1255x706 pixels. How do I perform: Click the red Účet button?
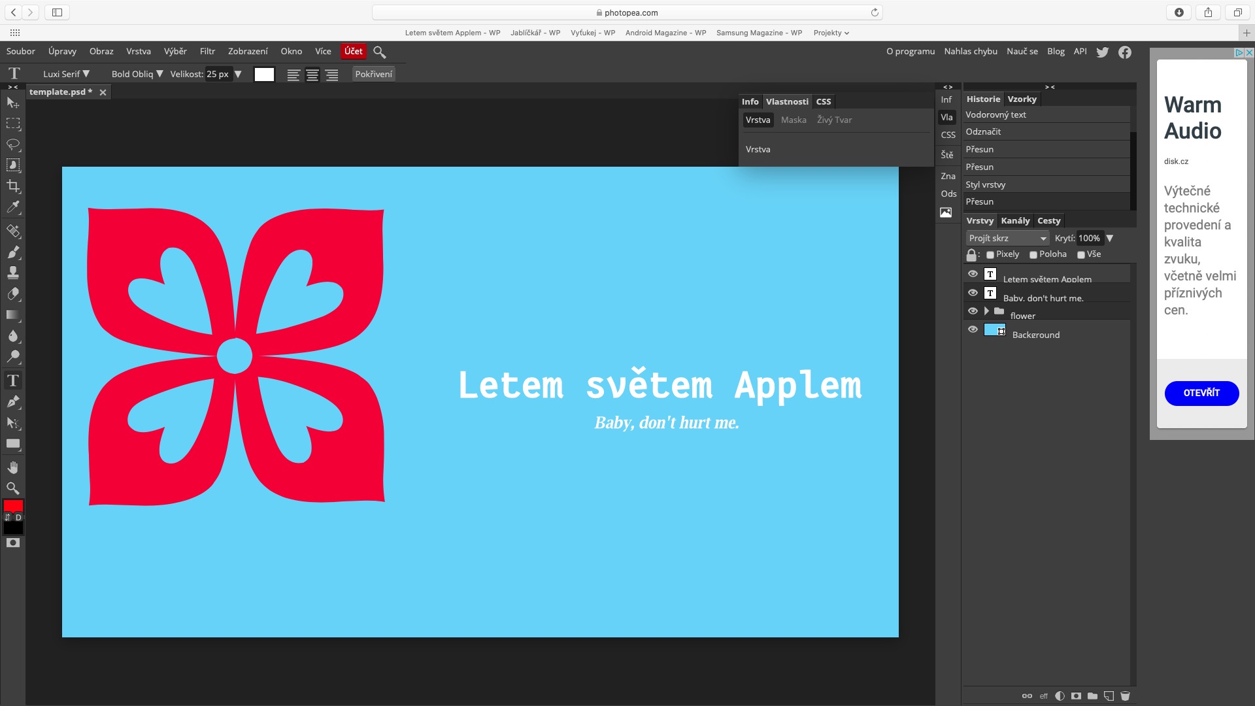(x=354, y=52)
